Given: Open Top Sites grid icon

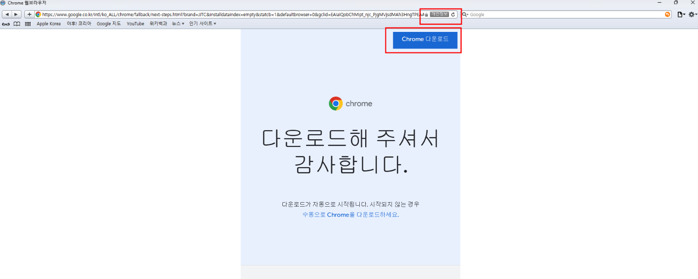Looking at the screenshot, I should tap(28, 24).
